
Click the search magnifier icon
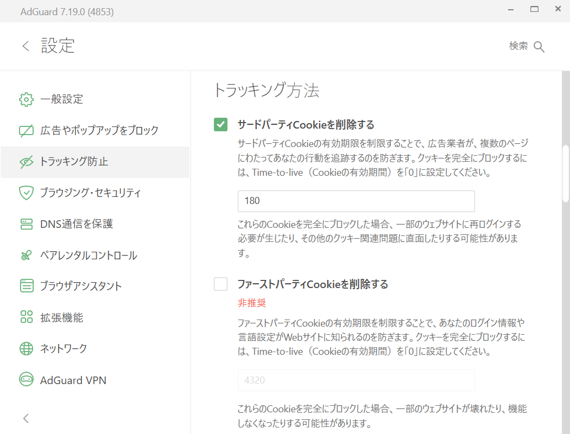click(x=539, y=47)
